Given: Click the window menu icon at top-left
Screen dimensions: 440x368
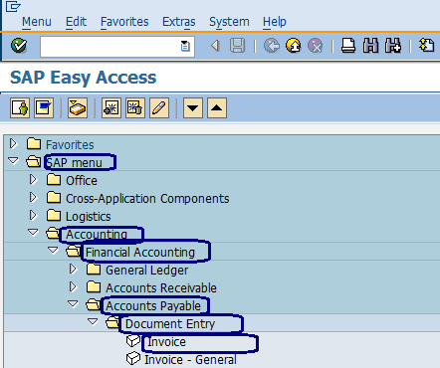Looking at the screenshot, I should [13, 7].
